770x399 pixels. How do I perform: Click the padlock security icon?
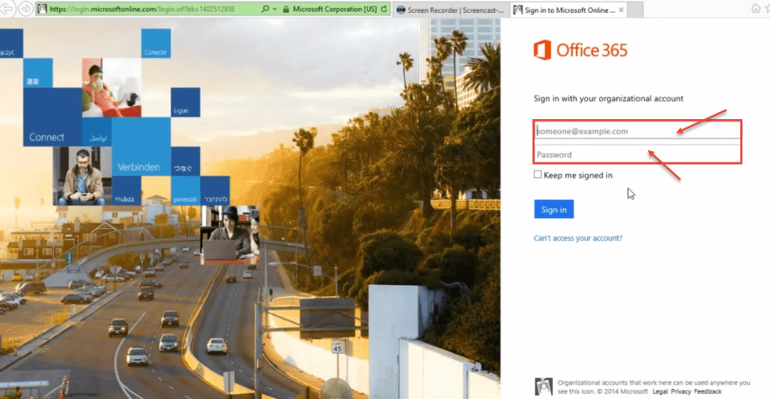click(x=286, y=9)
